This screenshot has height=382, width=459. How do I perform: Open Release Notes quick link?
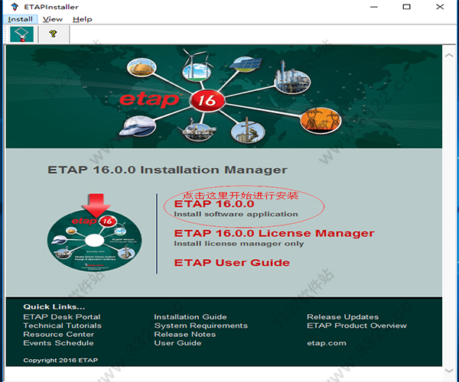tap(184, 335)
